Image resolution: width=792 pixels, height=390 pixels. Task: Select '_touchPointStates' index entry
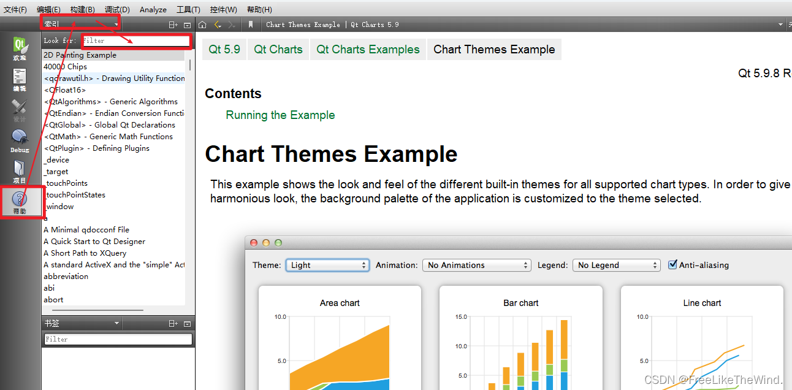click(113, 194)
